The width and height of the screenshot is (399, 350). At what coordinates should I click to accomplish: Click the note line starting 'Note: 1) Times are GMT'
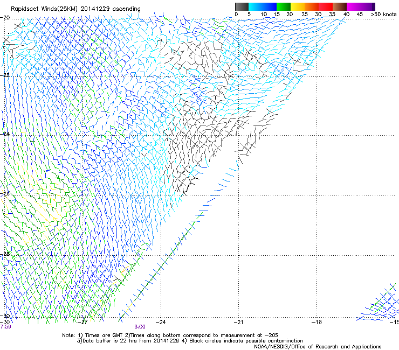click(x=170, y=335)
